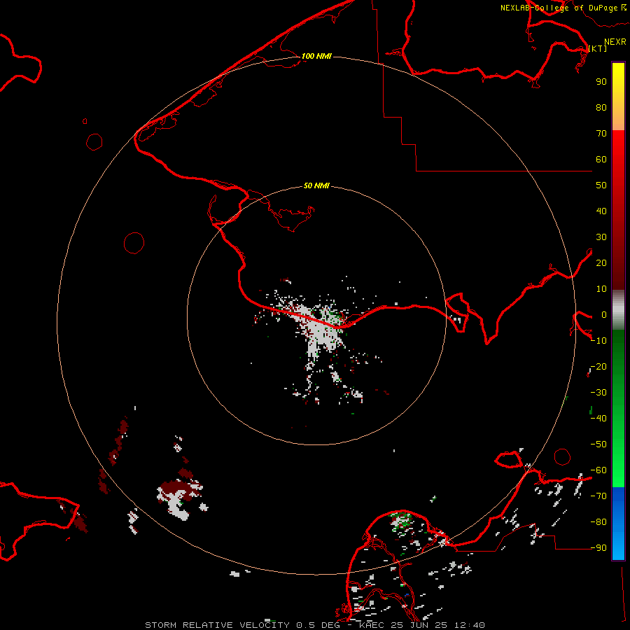Select the -60 value on velocity scale

[x=598, y=470]
